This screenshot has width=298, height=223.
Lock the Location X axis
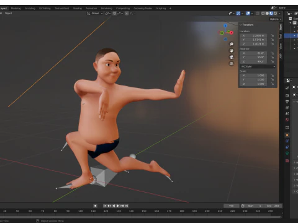(x=272, y=35)
